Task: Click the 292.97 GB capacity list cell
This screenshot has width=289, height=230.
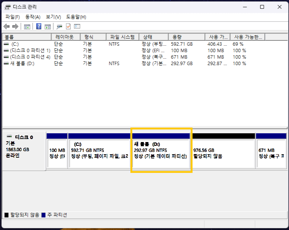Action: click(182, 63)
